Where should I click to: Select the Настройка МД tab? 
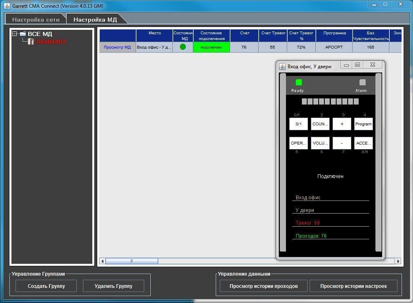click(95, 20)
